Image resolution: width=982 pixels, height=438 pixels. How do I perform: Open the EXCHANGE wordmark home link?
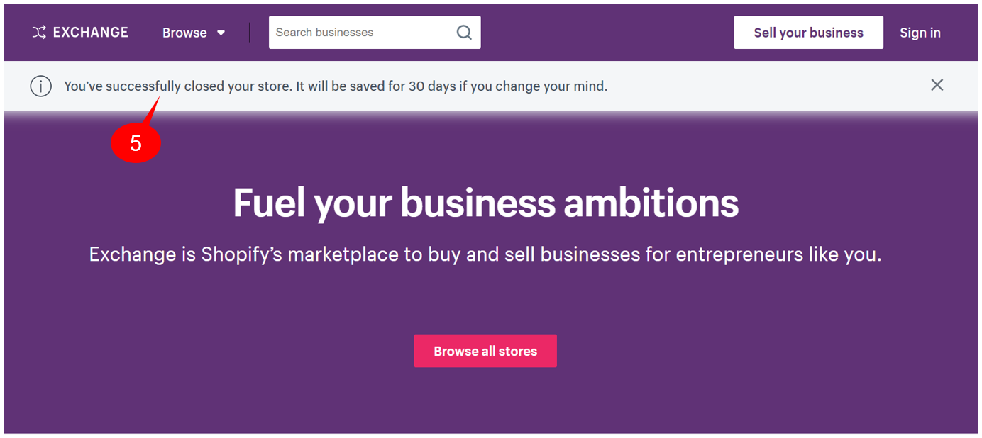click(91, 33)
